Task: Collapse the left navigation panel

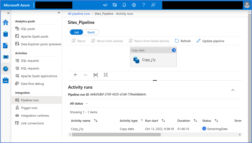Action: (x=59, y=13)
